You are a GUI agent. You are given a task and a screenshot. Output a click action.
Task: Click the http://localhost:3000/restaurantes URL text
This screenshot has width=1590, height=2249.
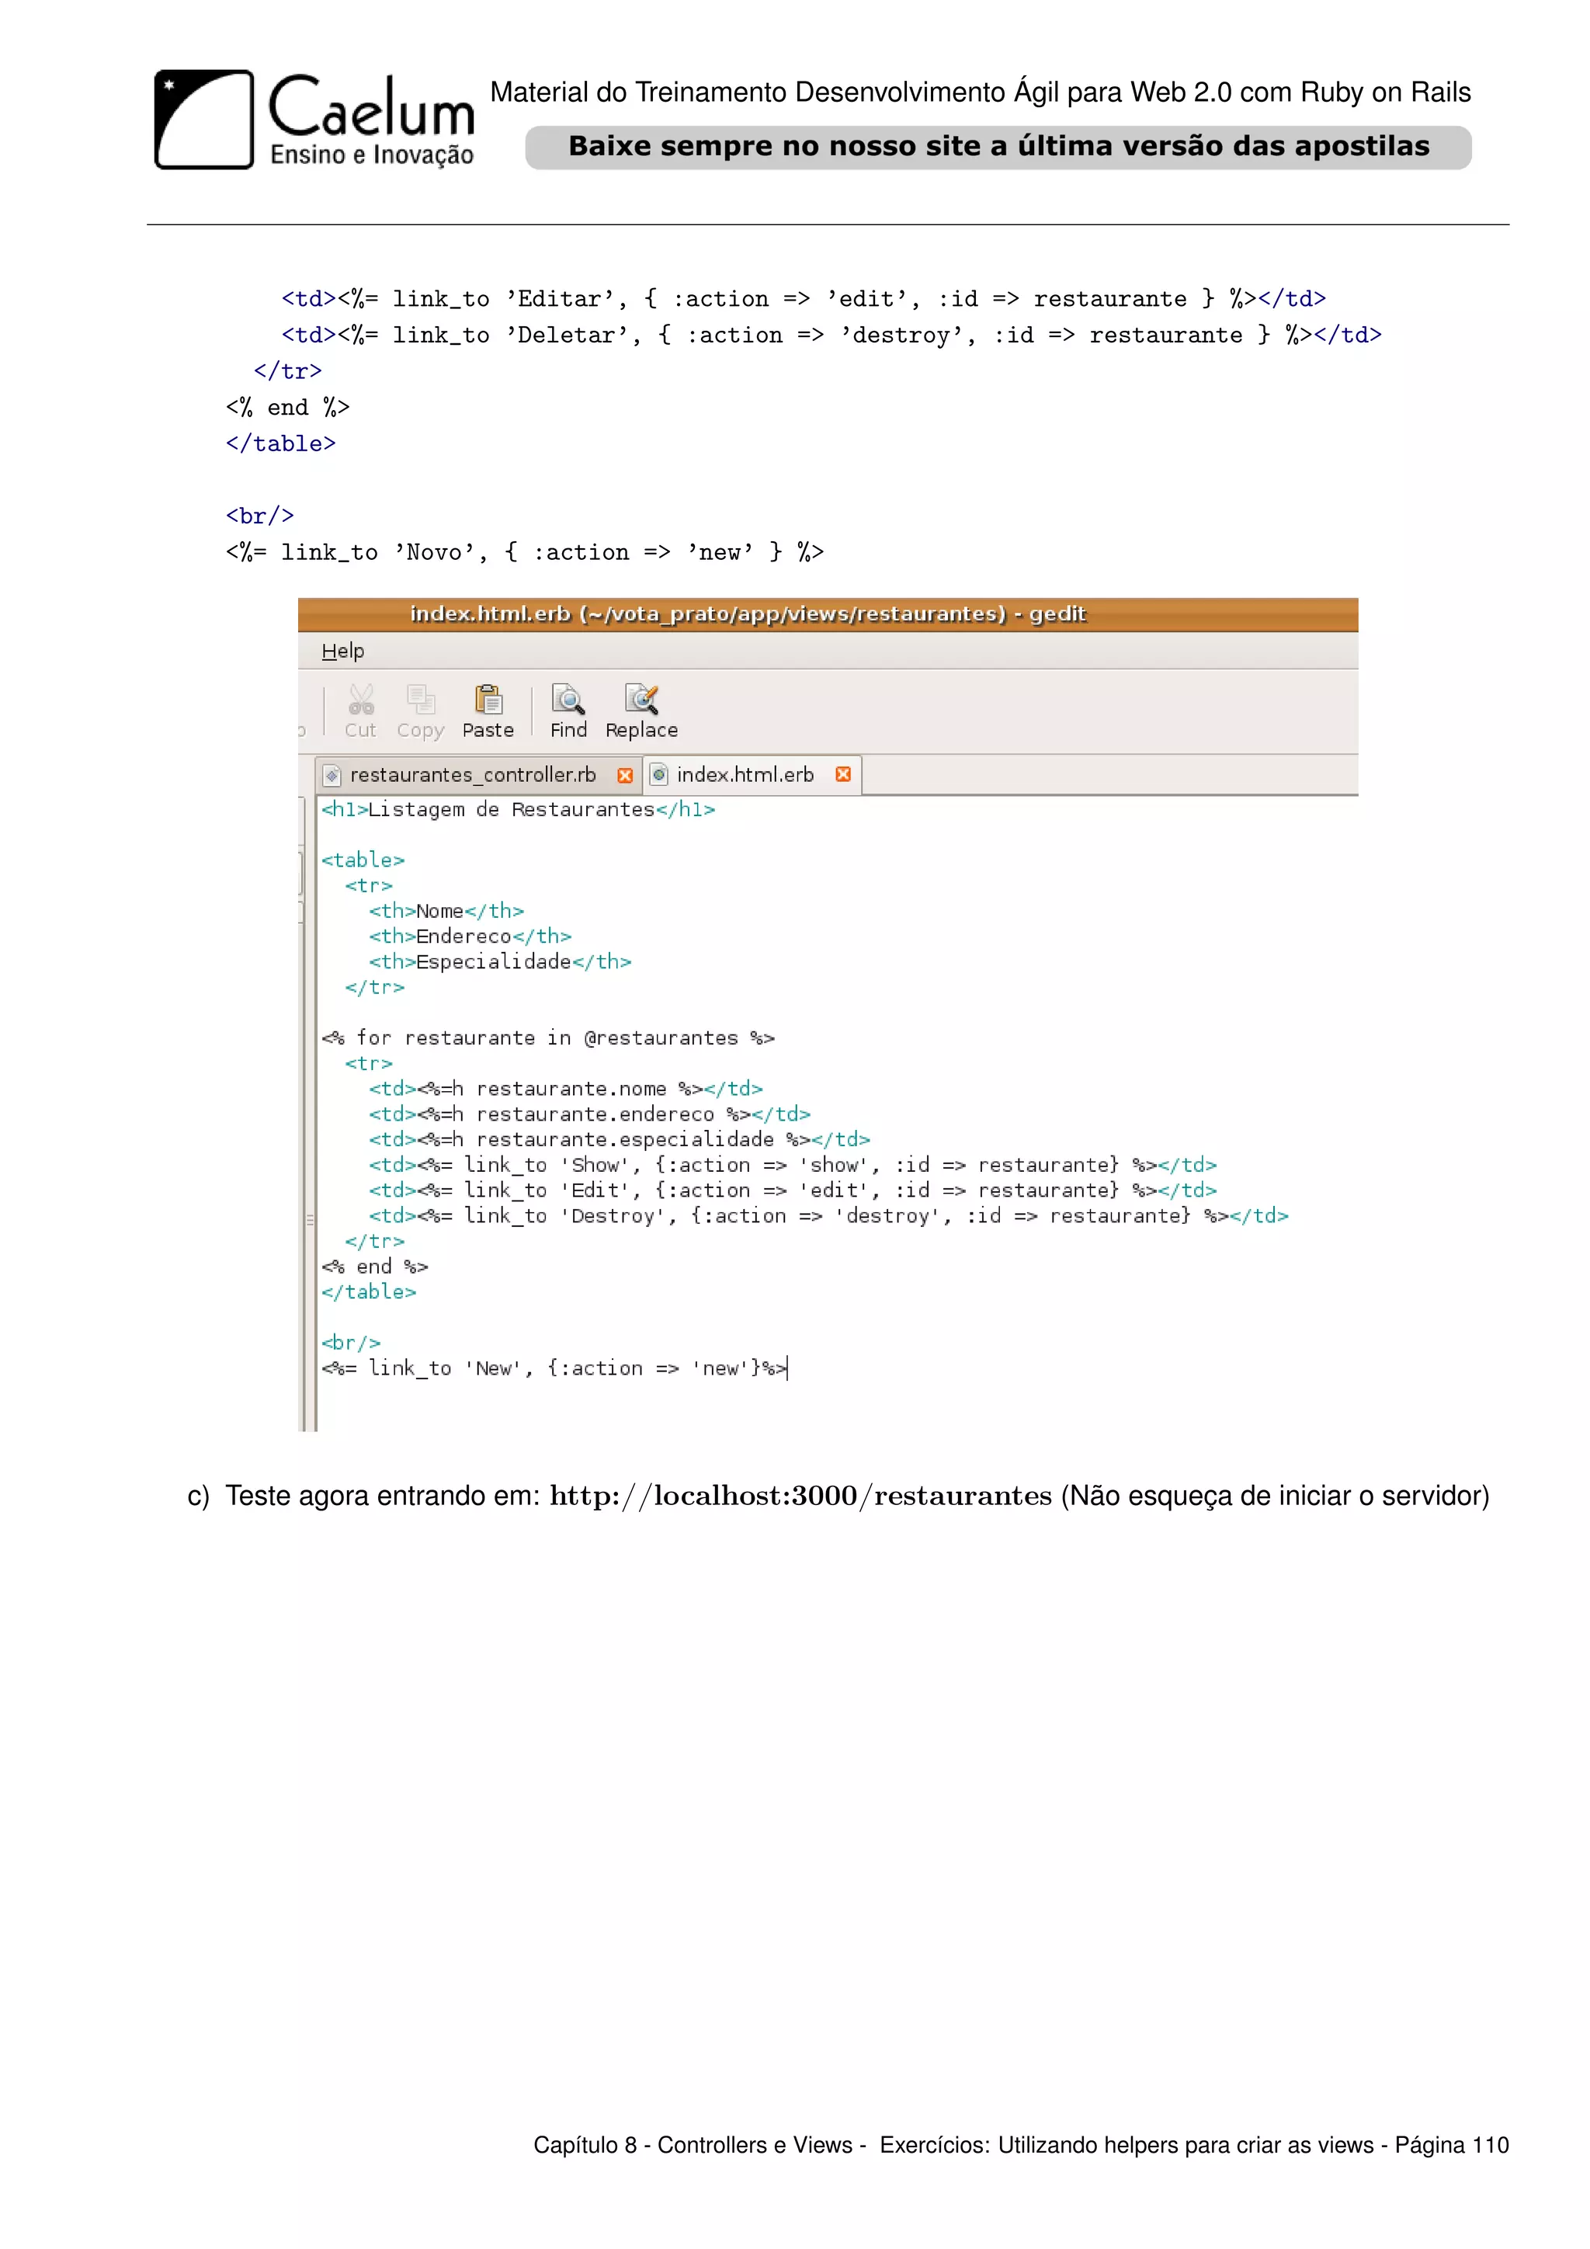800,1496
